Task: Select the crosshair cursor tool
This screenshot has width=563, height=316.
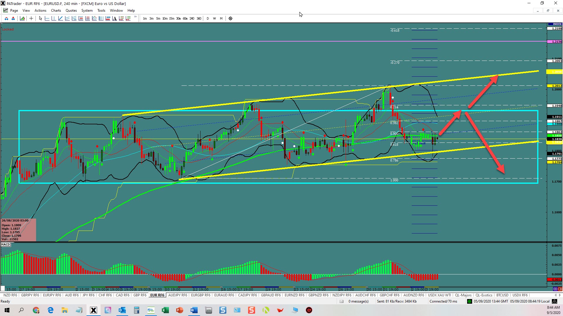Action: (31, 18)
